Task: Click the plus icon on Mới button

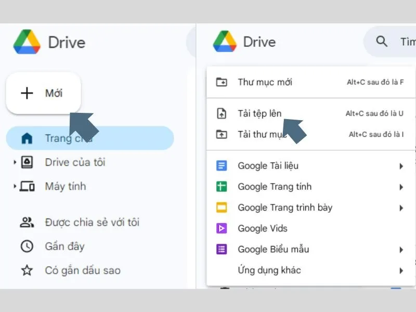Action: (x=27, y=93)
